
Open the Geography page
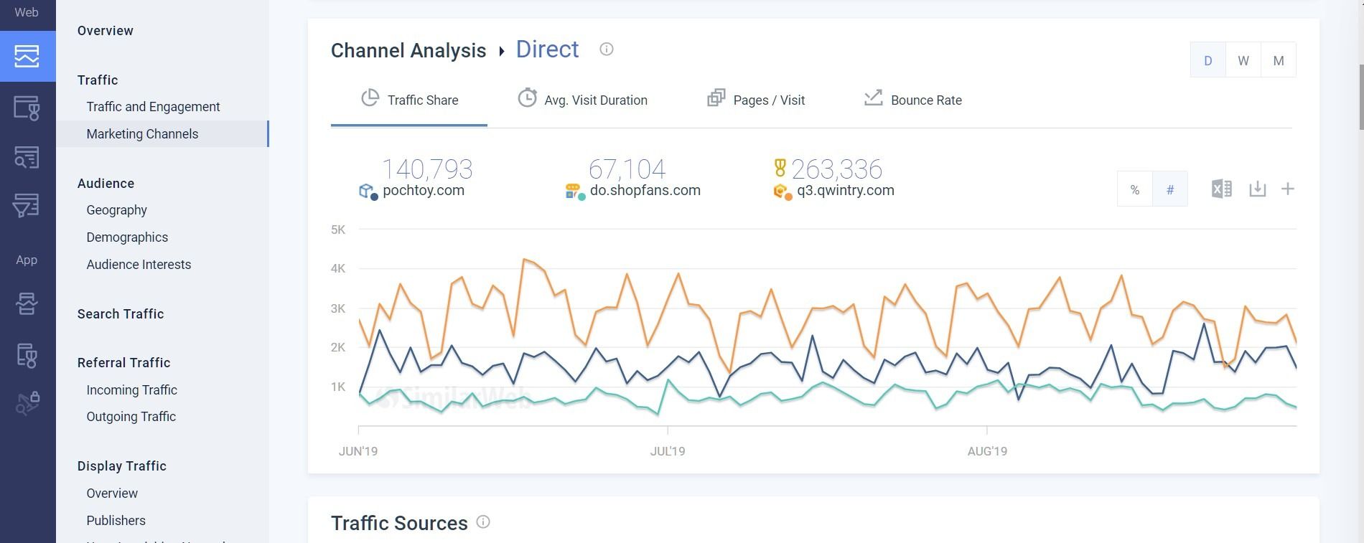(116, 210)
